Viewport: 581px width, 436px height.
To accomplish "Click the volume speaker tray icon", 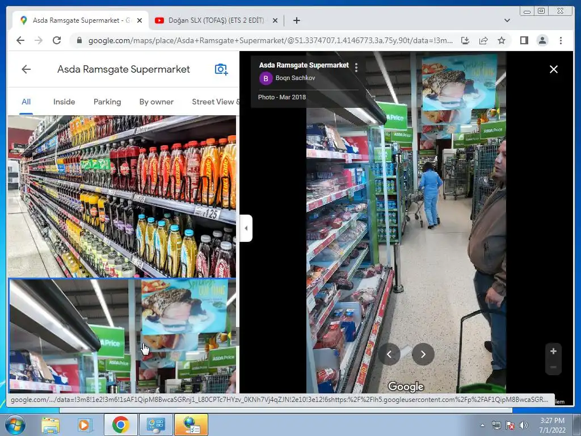I will coord(523,425).
